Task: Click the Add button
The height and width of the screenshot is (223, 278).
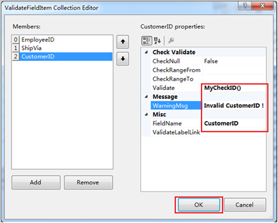Action: [x=36, y=183]
